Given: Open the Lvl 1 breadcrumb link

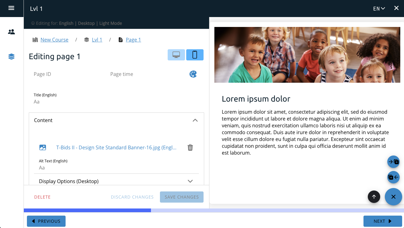Looking at the screenshot, I should pyautogui.click(x=97, y=40).
